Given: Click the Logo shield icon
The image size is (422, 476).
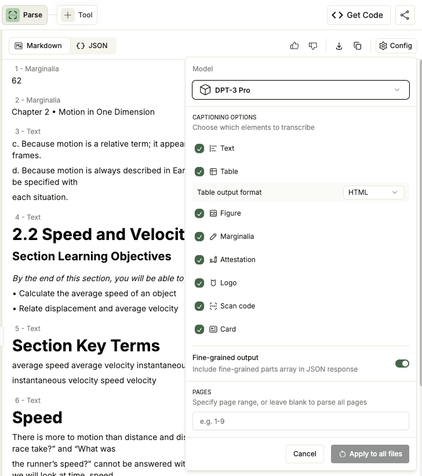Looking at the screenshot, I should 213,283.
